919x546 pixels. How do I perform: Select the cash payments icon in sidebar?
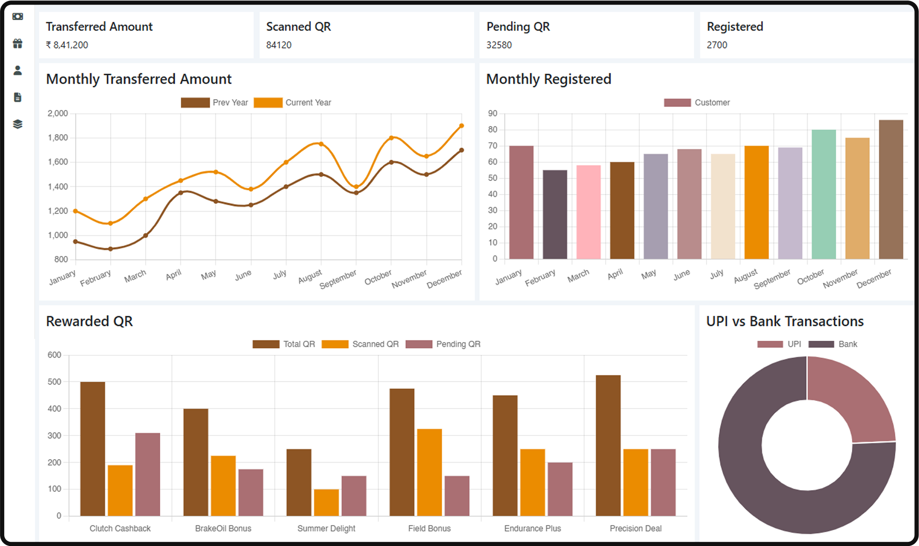pos(18,16)
